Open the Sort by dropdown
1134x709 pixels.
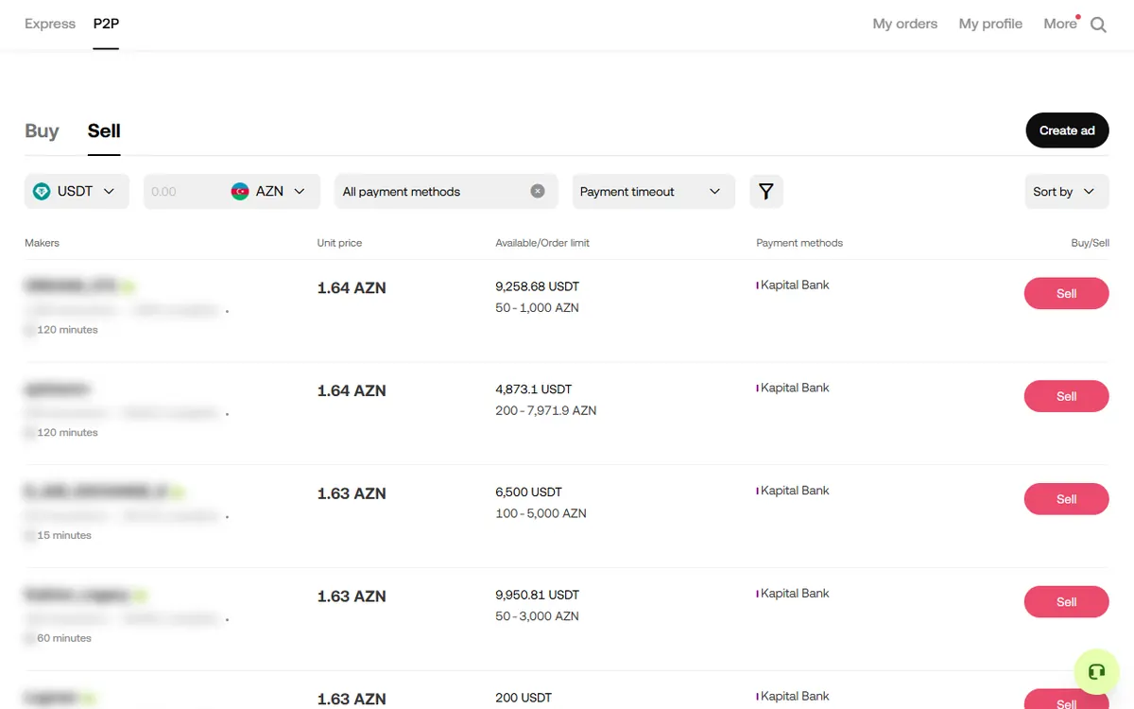pos(1066,191)
